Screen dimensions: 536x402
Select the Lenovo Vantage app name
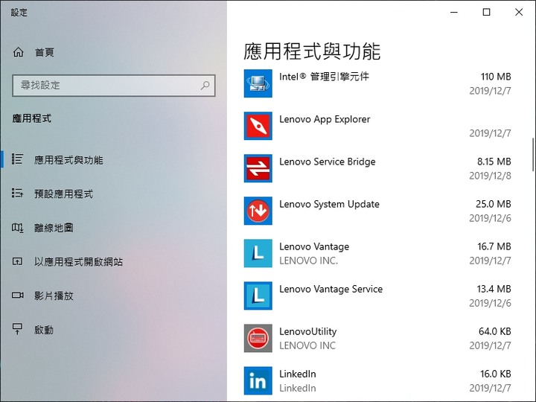pos(314,246)
